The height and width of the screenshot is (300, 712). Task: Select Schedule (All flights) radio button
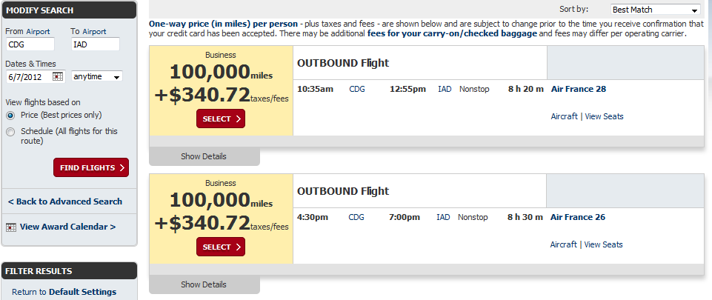point(10,132)
